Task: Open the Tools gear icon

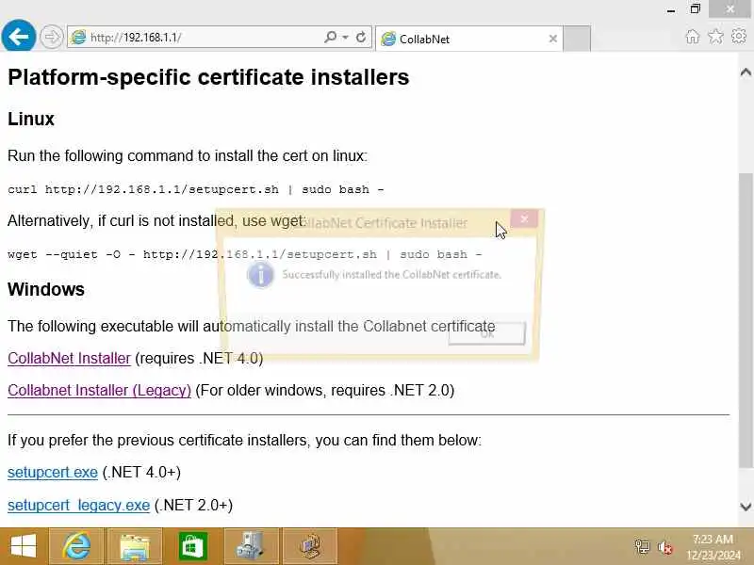Action: [x=739, y=37]
